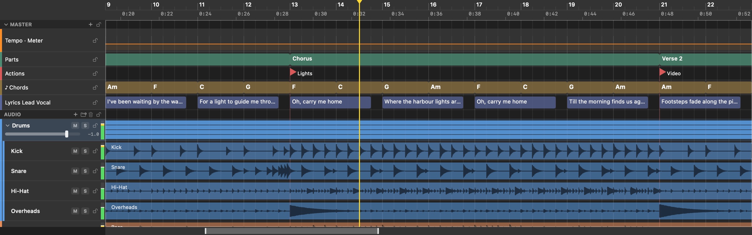Adjust the Drums volume fader handle
Viewport: 752px width, 235px height.
click(x=66, y=134)
